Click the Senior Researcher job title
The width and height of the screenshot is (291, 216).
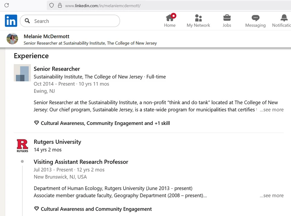(x=57, y=69)
